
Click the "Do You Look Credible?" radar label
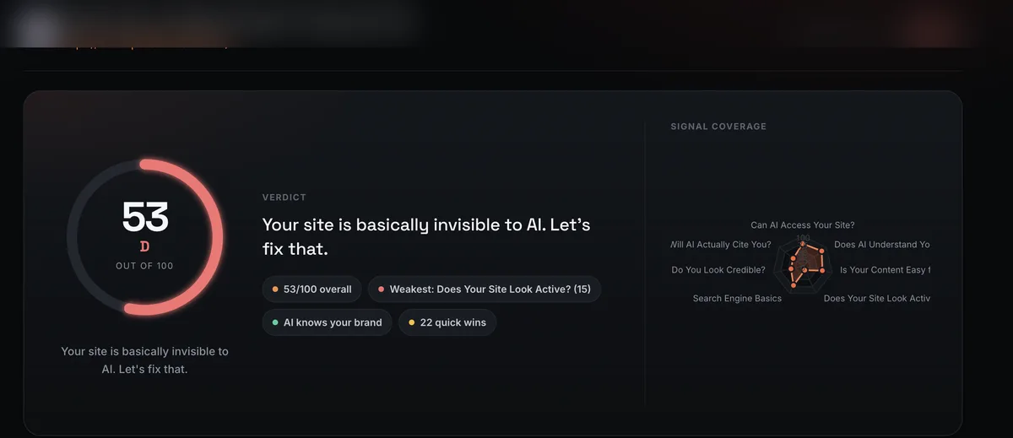coord(718,270)
